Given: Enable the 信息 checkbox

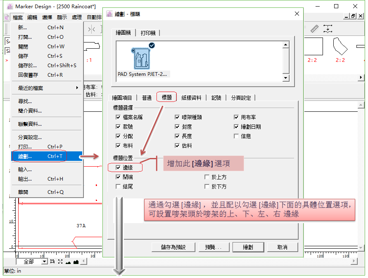Looking at the screenshot, I should pos(237,136).
